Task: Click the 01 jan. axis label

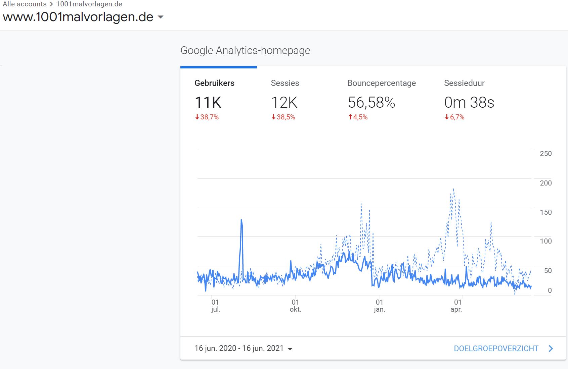Action: 379,306
